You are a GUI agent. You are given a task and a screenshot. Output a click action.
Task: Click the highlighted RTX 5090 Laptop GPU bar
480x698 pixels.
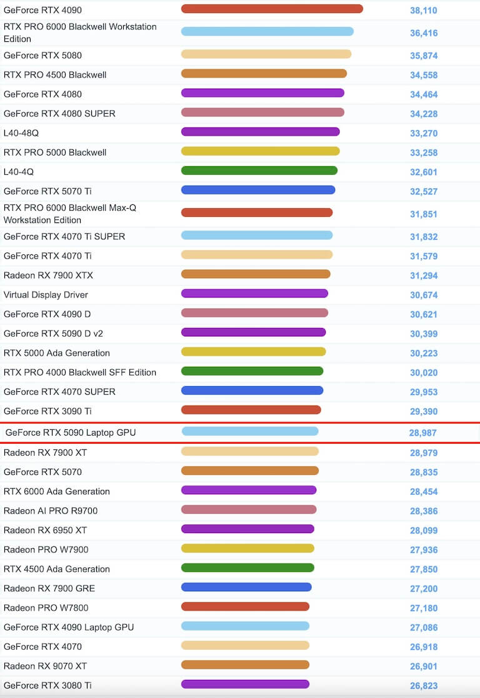pos(250,431)
